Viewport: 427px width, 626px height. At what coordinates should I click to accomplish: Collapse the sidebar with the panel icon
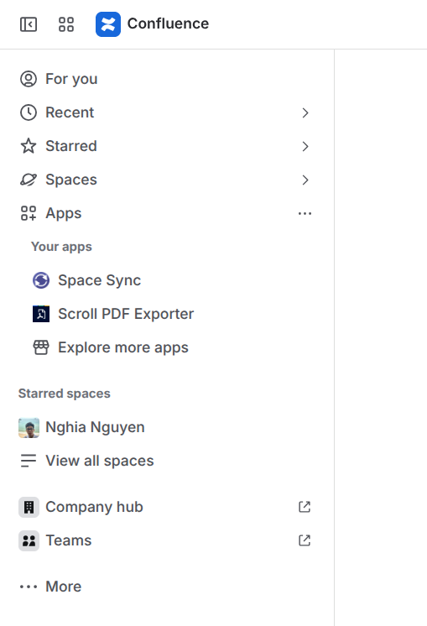point(29,24)
